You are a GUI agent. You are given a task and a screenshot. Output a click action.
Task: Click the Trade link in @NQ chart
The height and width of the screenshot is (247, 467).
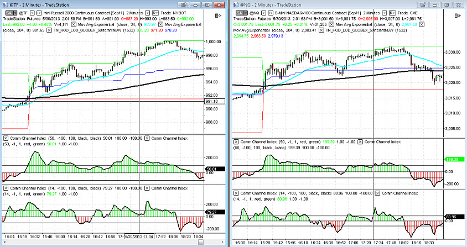403,13
